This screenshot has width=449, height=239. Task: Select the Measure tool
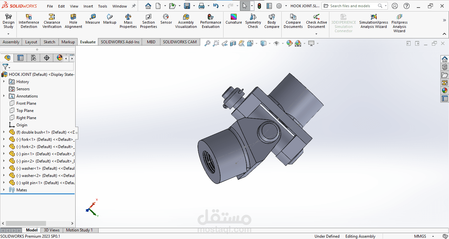[x=93, y=19]
